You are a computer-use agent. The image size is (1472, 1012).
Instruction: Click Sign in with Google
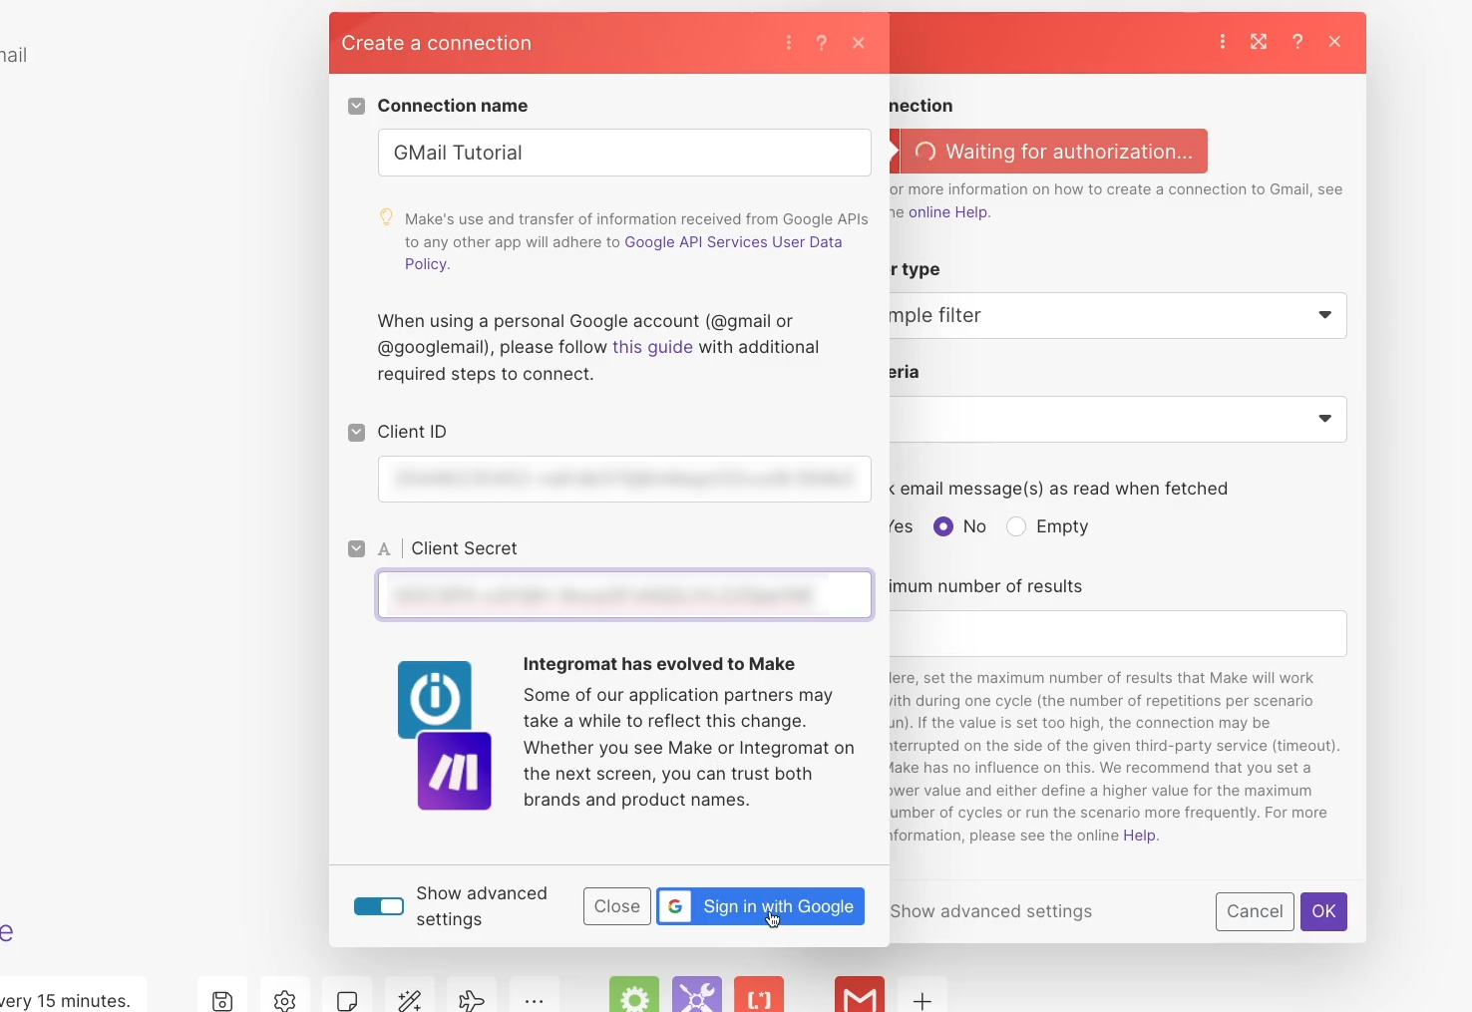coord(761,906)
